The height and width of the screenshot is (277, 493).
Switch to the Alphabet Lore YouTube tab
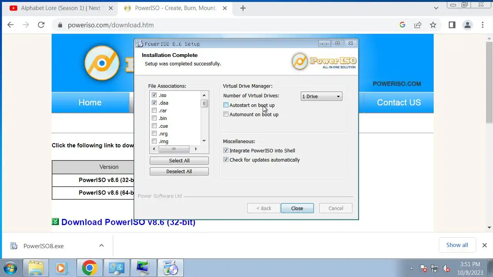[x=60, y=8]
